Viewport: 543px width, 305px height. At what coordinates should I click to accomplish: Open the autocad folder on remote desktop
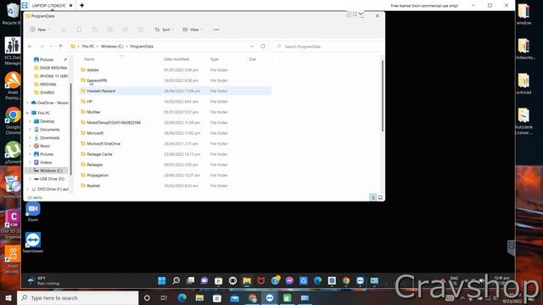(523, 84)
